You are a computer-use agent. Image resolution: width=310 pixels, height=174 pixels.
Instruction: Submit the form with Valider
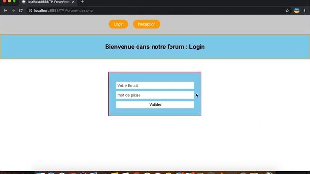(155, 105)
